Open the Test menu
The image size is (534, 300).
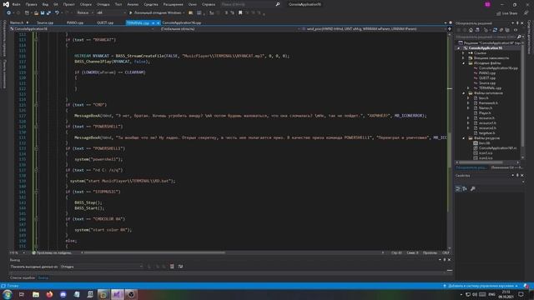(118, 4)
